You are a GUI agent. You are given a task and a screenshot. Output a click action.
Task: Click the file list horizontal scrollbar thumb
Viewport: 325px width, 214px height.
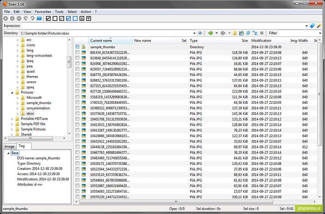click(176, 202)
